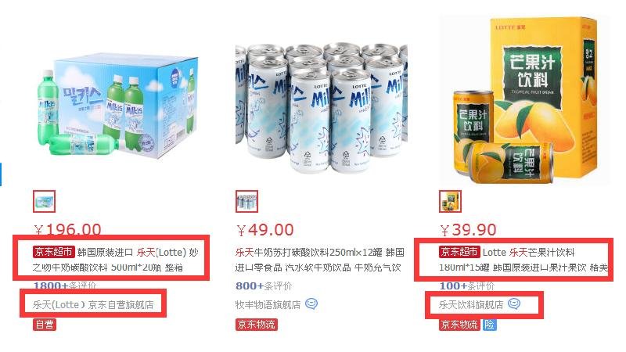This screenshot has width=626, height=352.
Task: Open the mango juice box product image
Action: [x=524, y=100]
